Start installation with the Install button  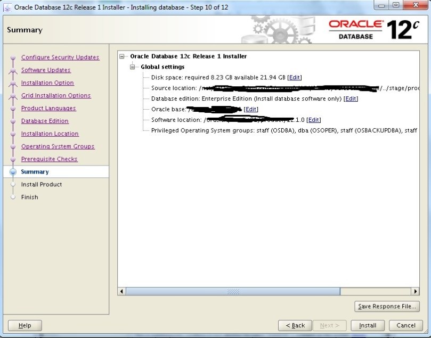(x=368, y=325)
